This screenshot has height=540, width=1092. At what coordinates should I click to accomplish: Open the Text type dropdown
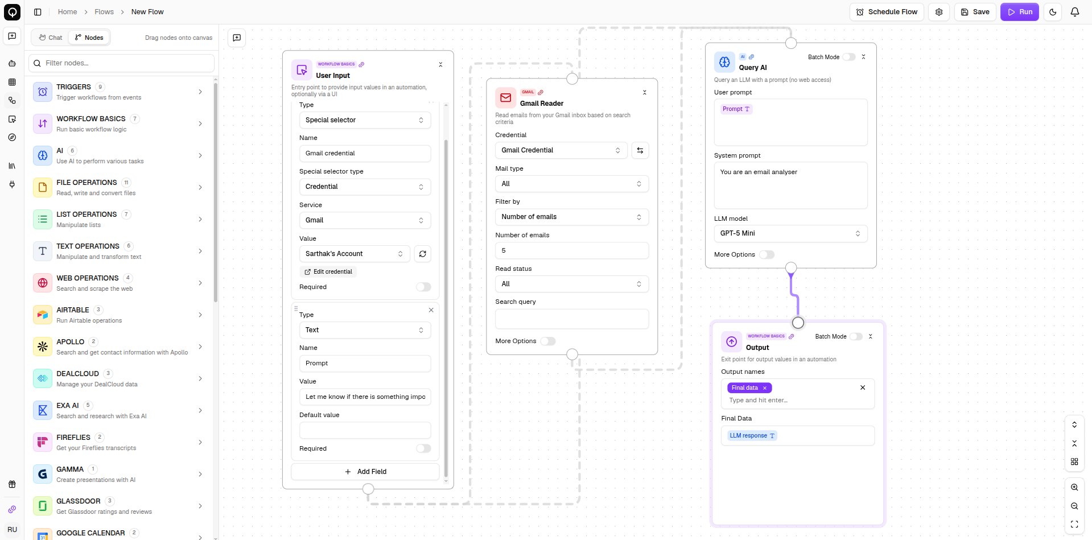tap(365, 330)
